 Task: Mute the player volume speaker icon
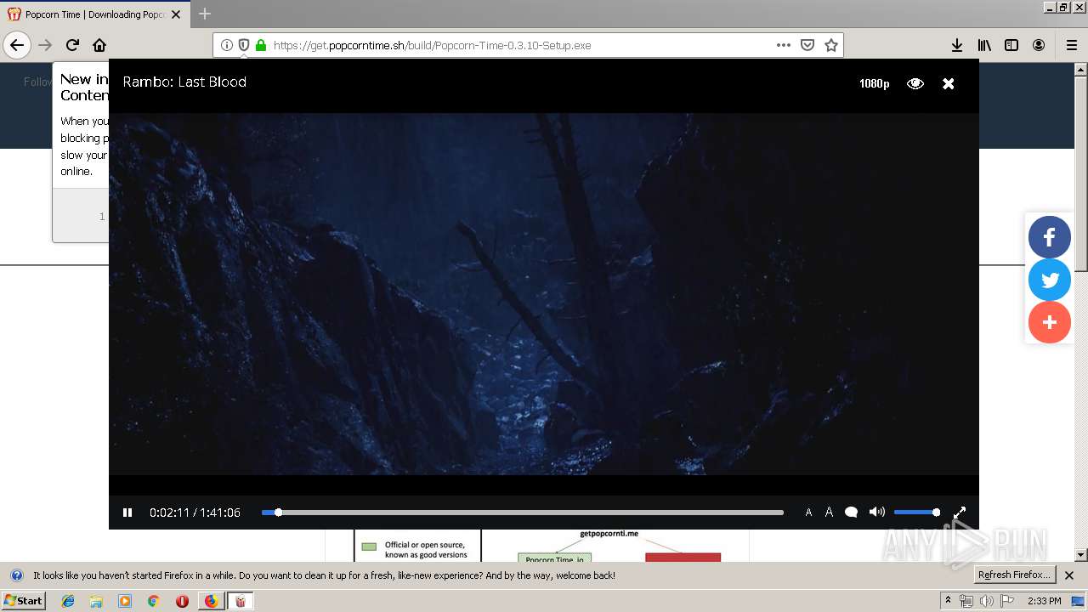(877, 512)
